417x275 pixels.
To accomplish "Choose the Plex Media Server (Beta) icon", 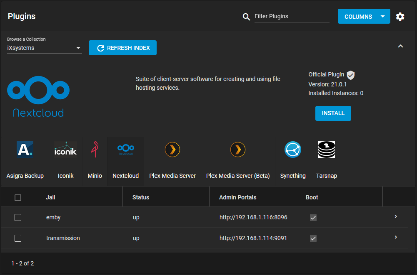I will [238, 150].
